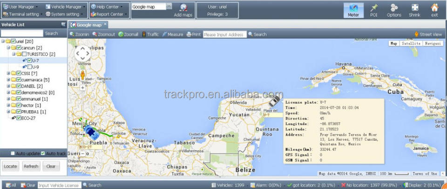Click the map zoom out minus button

pyautogui.click(x=83, y=153)
